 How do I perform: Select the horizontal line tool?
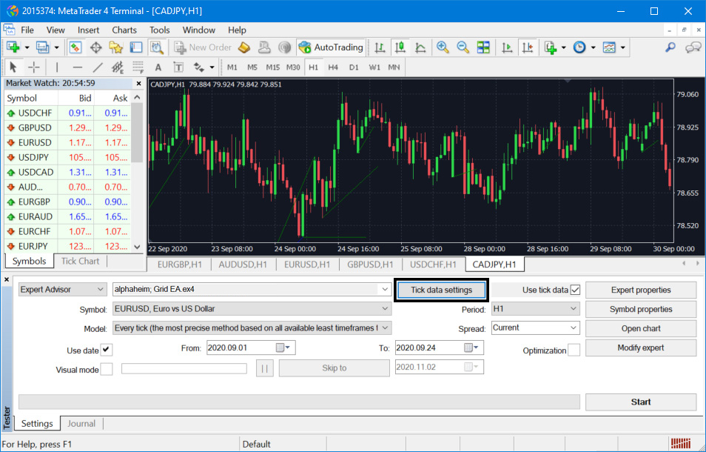78,67
